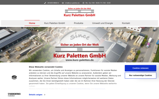Click the clock opening hours icon
Viewport: 159px width, 99px height.
[83, 3]
